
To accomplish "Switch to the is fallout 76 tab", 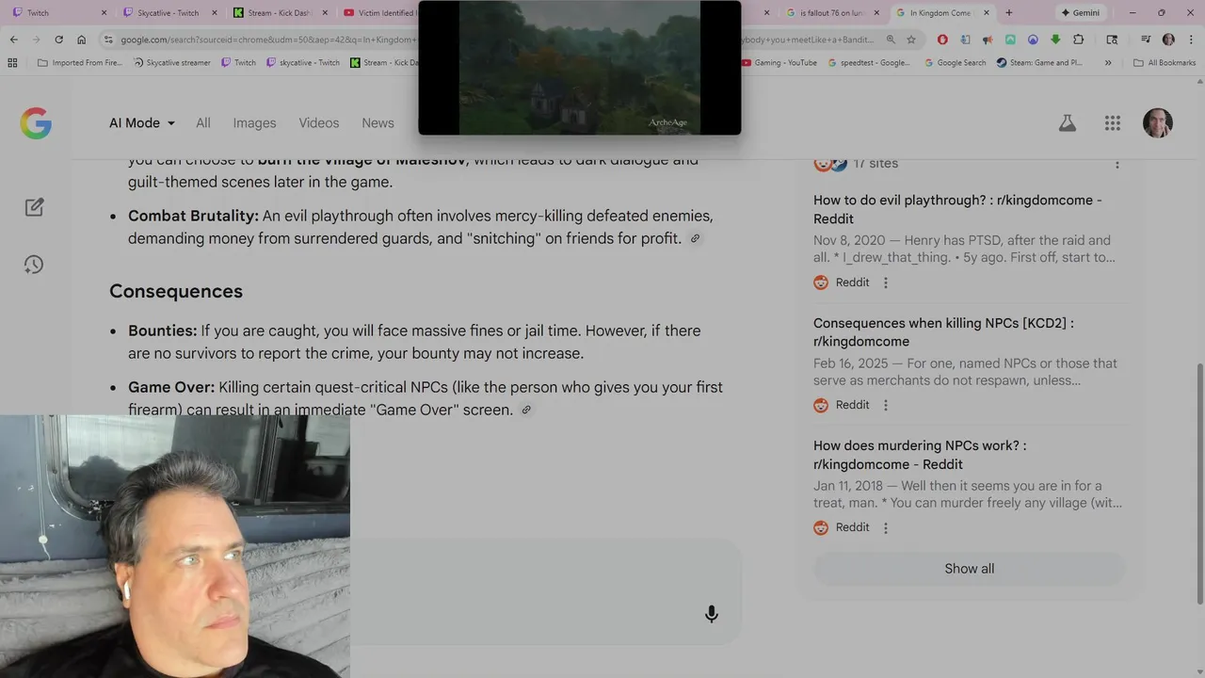I will point(832,13).
